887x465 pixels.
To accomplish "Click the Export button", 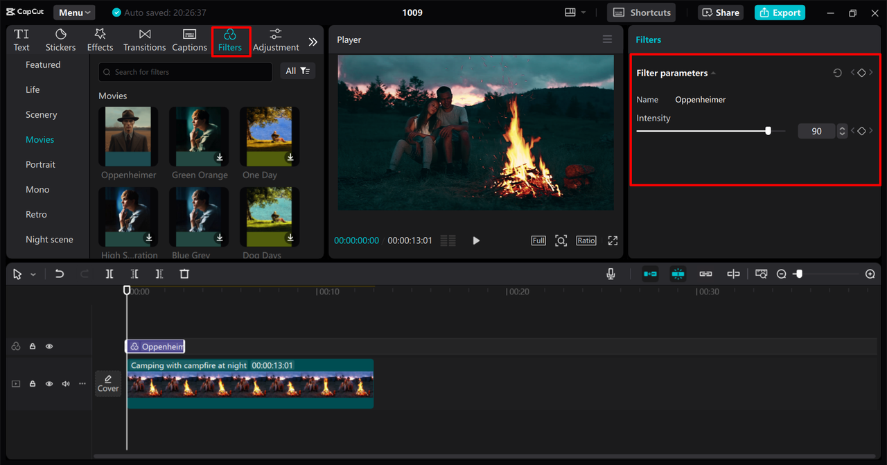I will coord(780,12).
